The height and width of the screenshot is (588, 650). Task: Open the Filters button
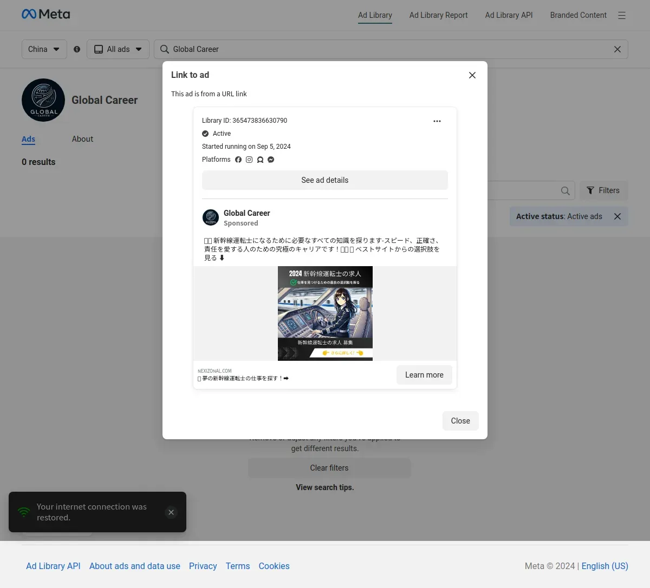604,190
